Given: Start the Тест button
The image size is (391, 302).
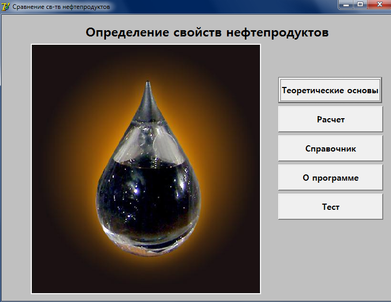Looking at the screenshot, I should 330,207.
